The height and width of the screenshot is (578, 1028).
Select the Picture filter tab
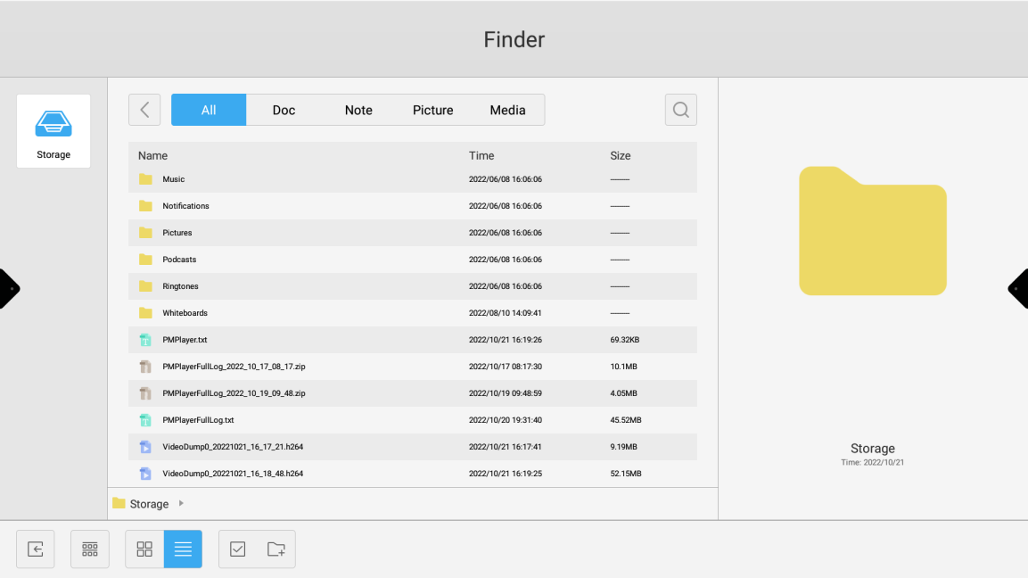tap(432, 110)
